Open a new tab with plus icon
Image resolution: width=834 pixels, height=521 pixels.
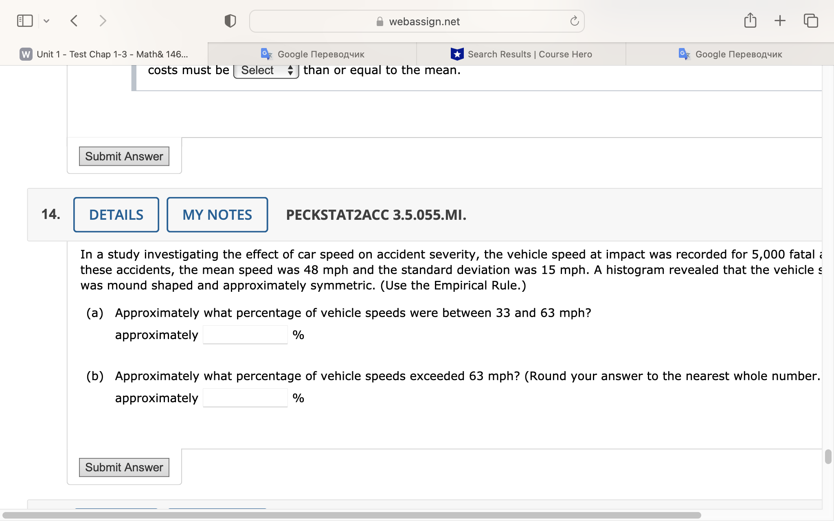779,20
